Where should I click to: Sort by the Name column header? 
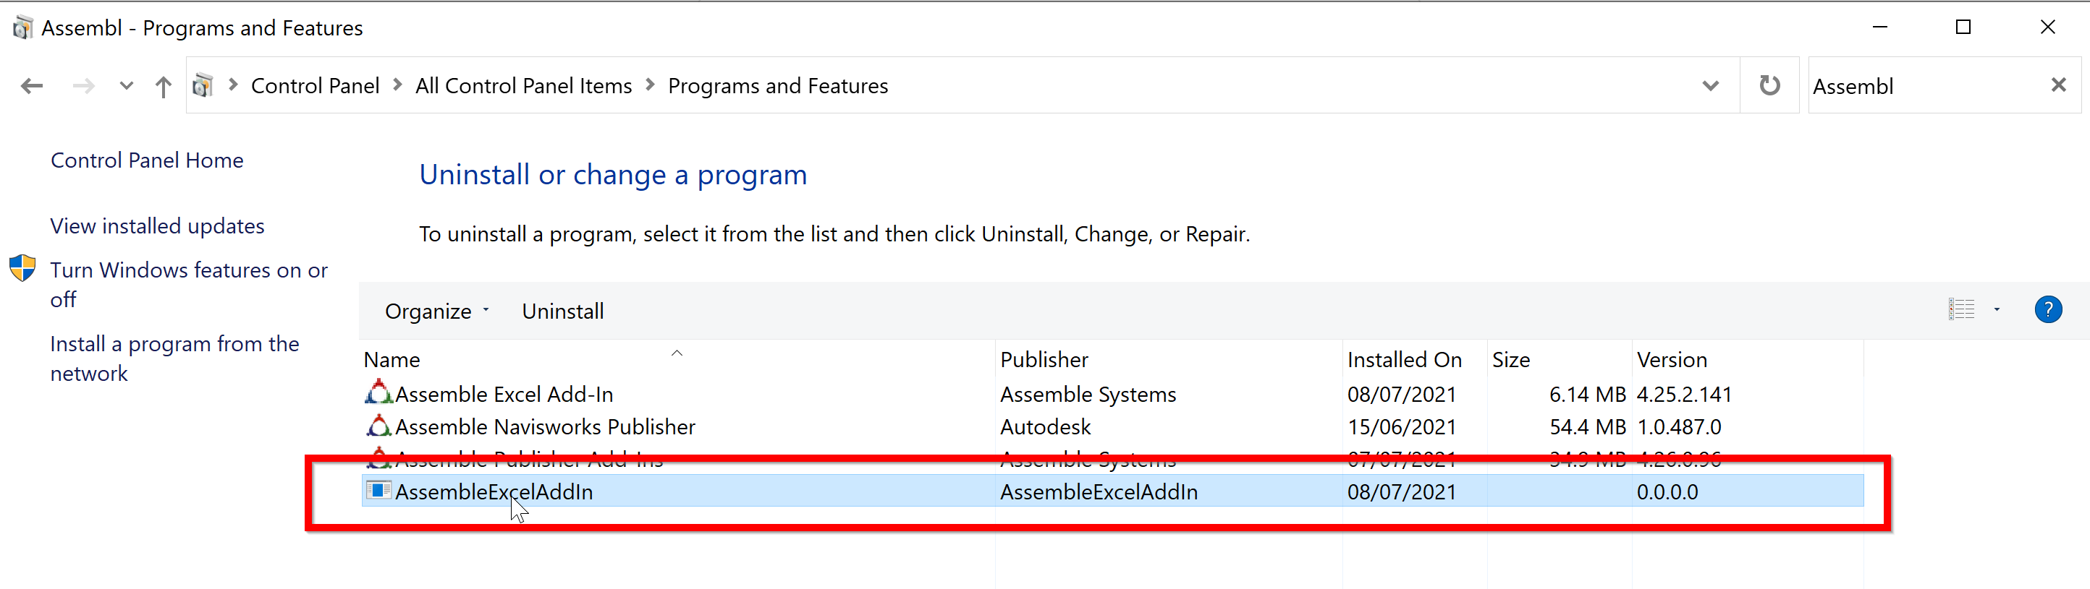point(391,359)
